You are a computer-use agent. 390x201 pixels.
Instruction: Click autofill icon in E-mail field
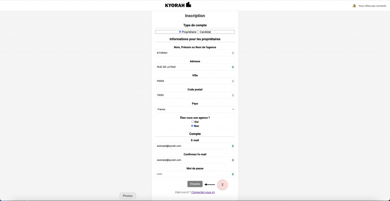tap(233, 146)
